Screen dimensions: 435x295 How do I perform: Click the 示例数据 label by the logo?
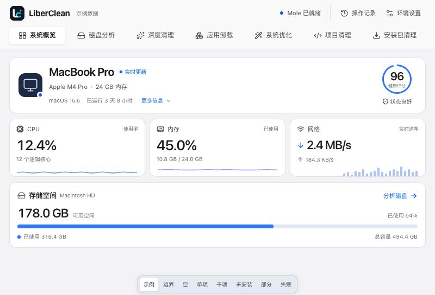[88, 13]
